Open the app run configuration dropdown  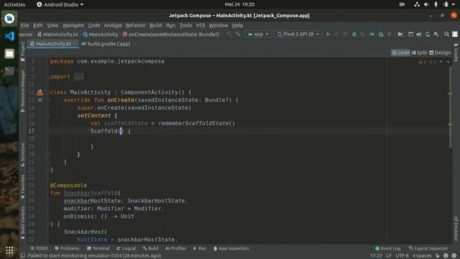[x=258, y=35]
